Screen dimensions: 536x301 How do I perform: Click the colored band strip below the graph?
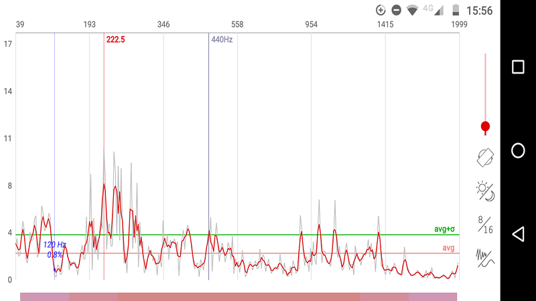pos(239,296)
